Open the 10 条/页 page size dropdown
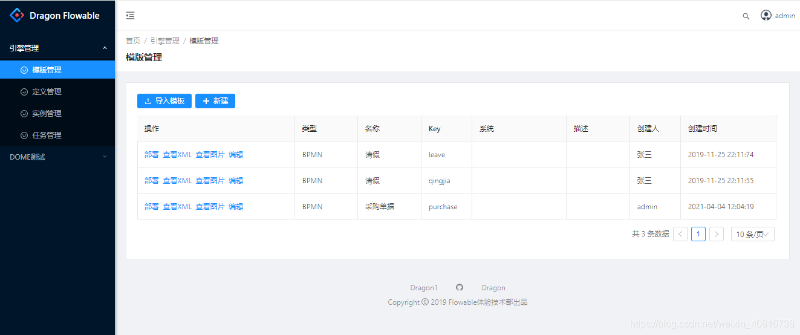This screenshot has height=335, width=800. point(753,234)
